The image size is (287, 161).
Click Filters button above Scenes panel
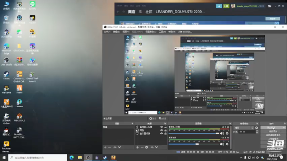(163, 118)
